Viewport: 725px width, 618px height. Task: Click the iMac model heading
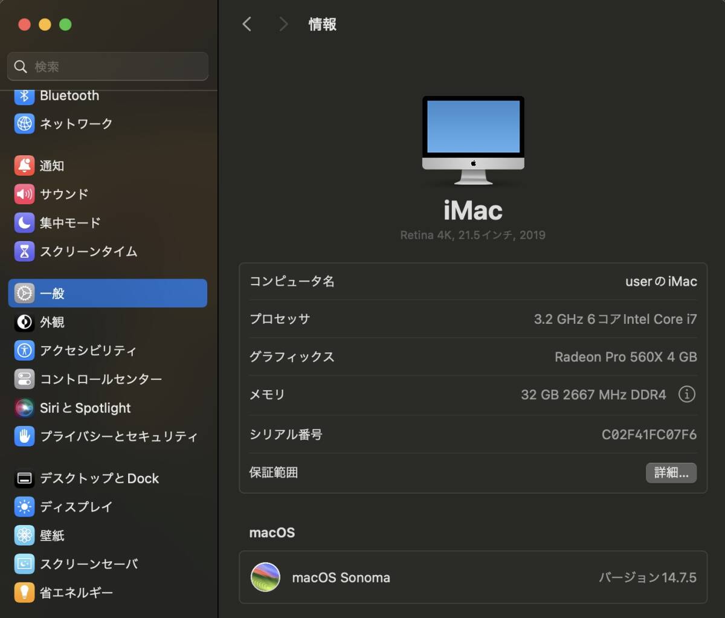point(473,210)
